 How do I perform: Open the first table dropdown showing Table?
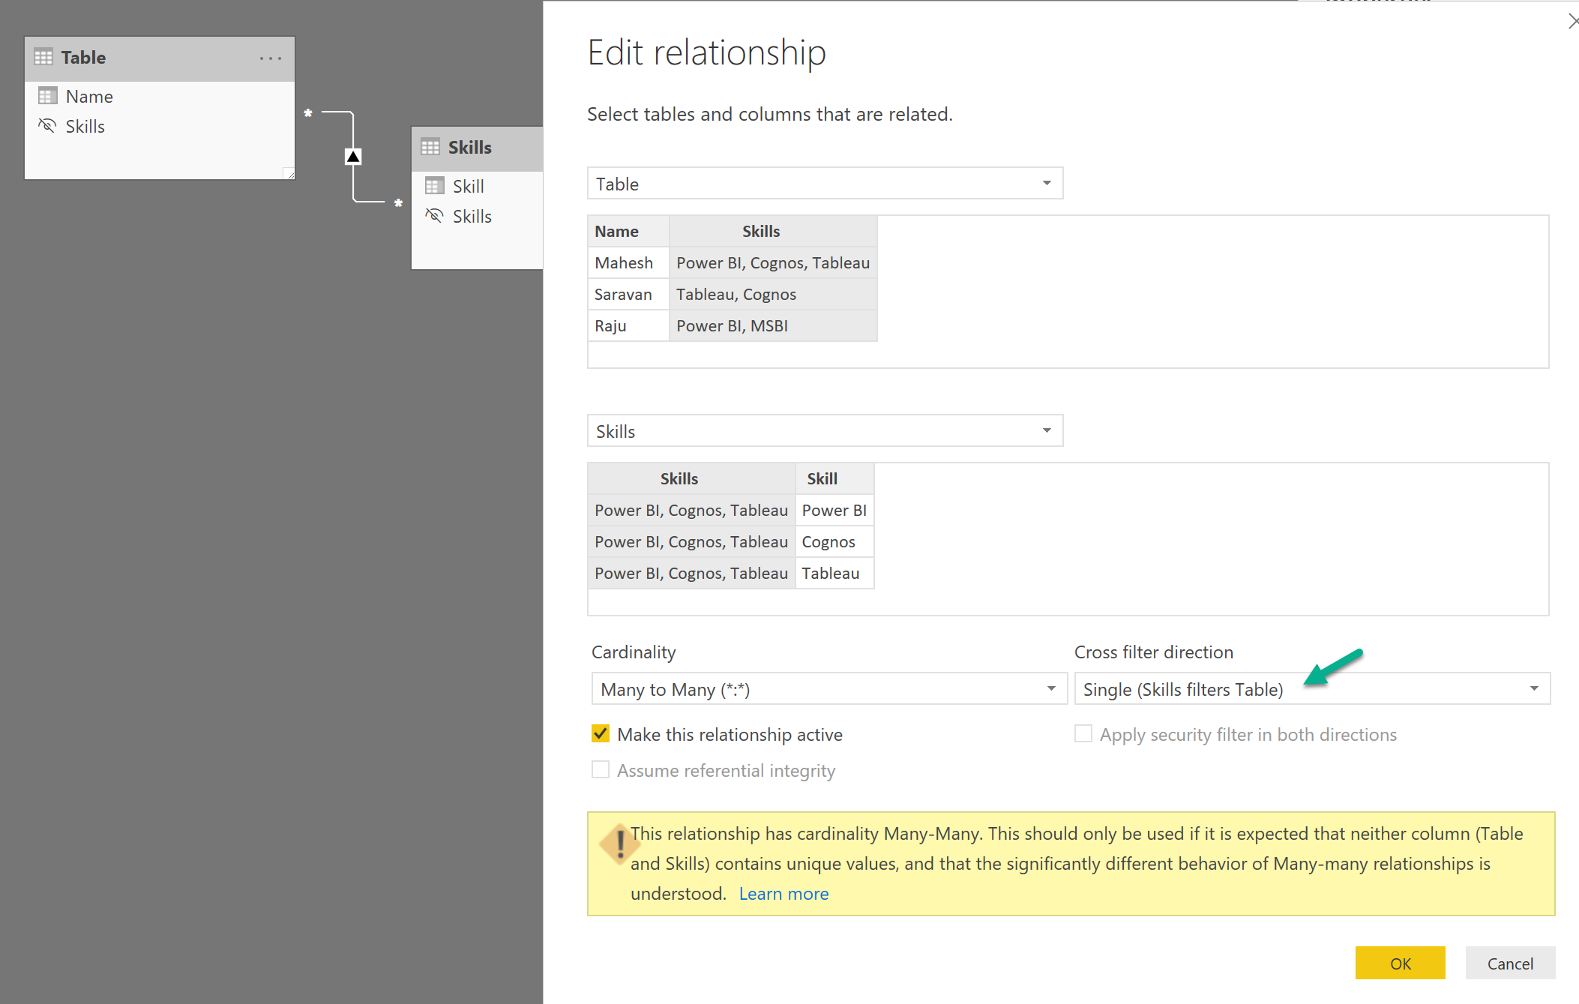[825, 183]
